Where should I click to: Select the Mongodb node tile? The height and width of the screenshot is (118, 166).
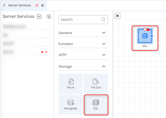coord(71,105)
